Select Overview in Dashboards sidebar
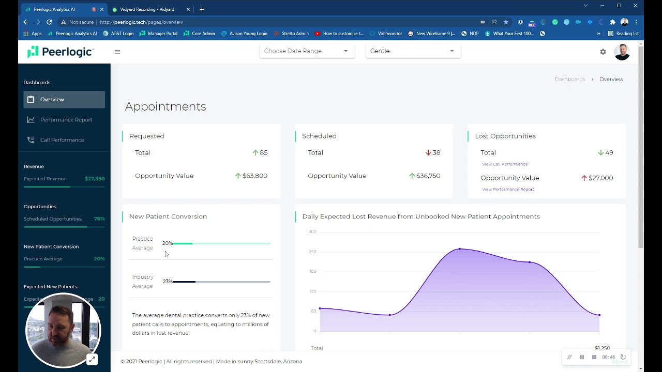 tap(64, 99)
